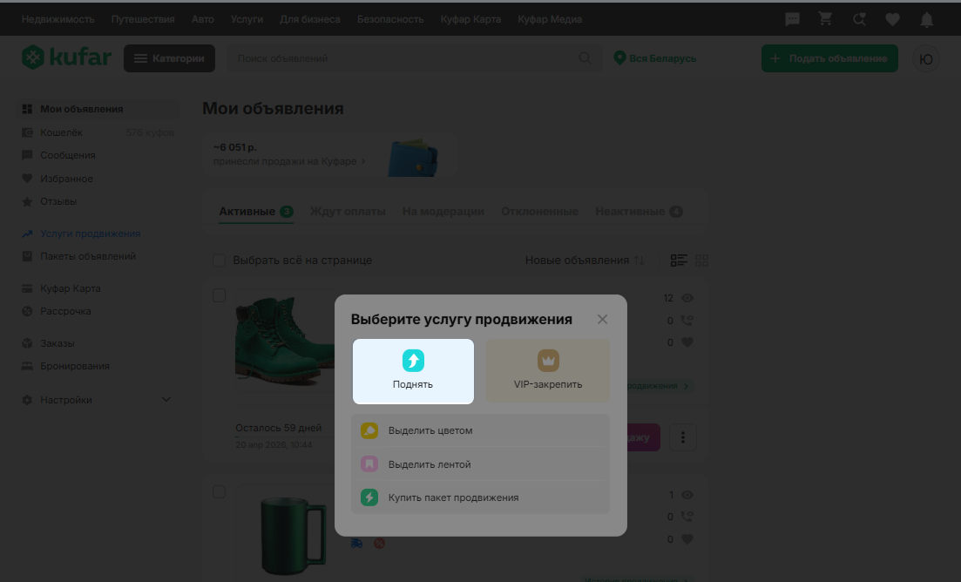Open Услуги in the top menu
This screenshot has height=582, width=961.
click(247, 20)
